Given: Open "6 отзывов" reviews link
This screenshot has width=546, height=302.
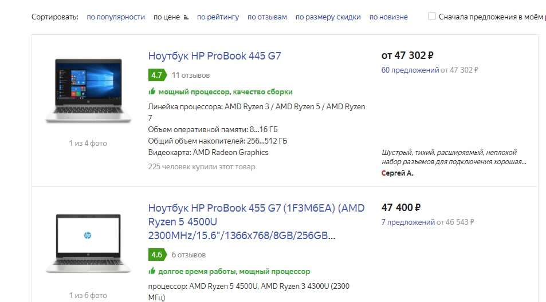Looking at the screenshot, I should [188, 255].
